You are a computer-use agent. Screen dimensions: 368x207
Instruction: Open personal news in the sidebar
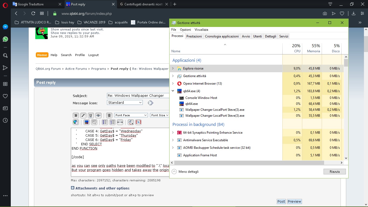click(5, 108)
